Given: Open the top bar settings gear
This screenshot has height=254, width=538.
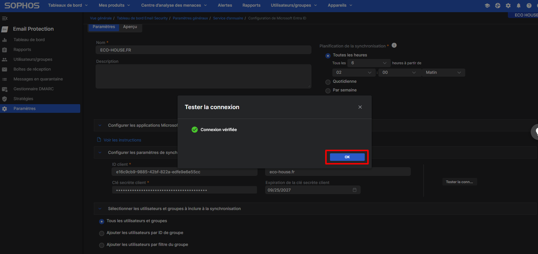Looking at the screenshot, I should pos(508,5).
